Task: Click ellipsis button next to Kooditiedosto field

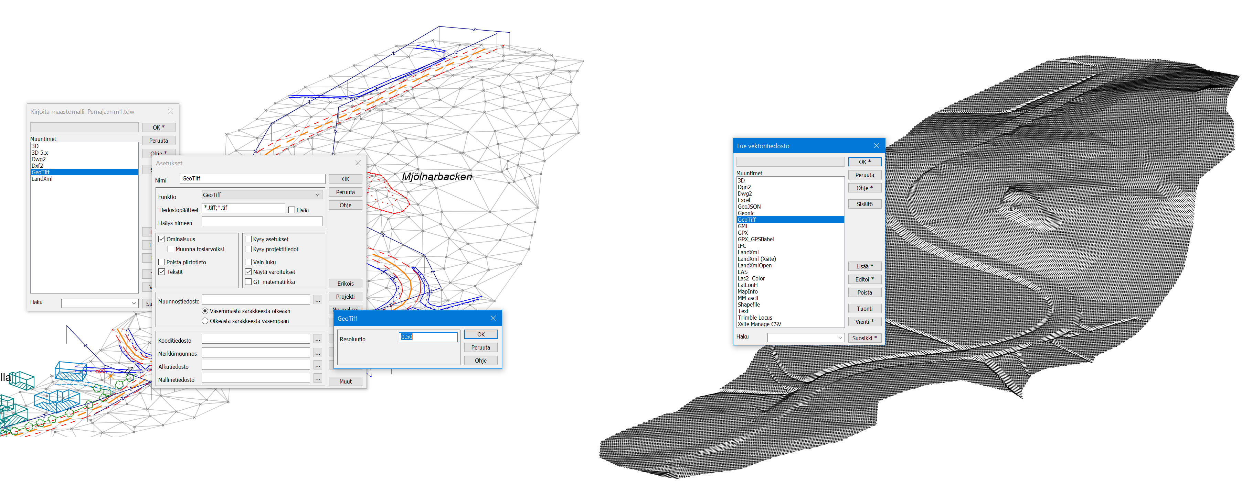Action: 317,339
